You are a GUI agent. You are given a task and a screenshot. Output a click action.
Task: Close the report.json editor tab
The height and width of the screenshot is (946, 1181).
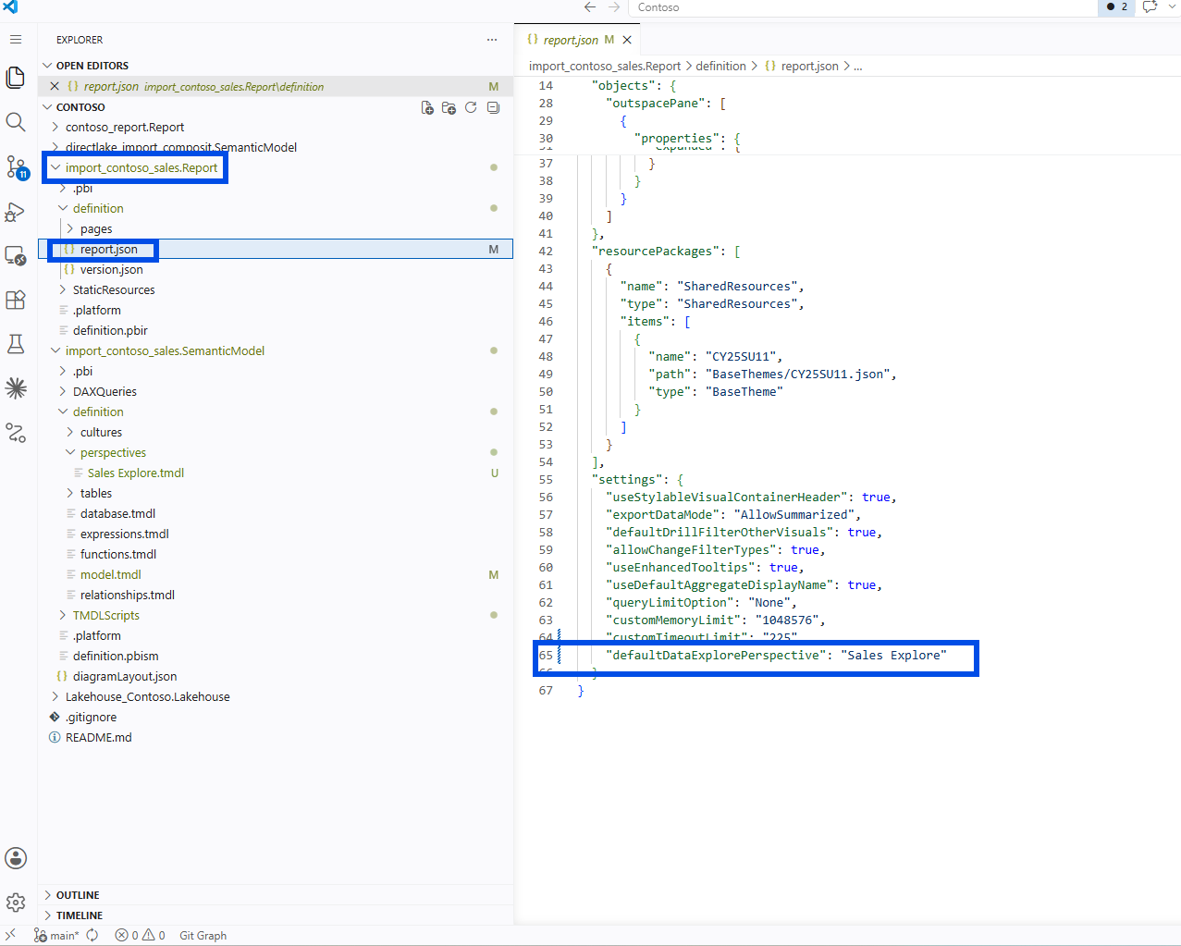(627, 40)
